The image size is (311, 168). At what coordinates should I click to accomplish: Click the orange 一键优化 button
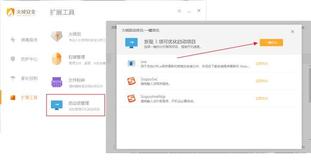271,43
